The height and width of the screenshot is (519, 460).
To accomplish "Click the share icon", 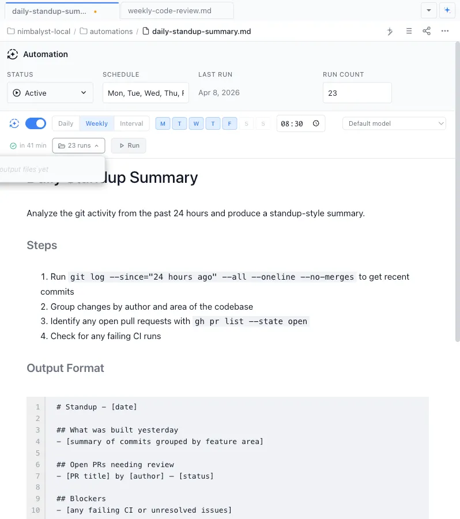I will pyautogui.click(x=427, y=31).
